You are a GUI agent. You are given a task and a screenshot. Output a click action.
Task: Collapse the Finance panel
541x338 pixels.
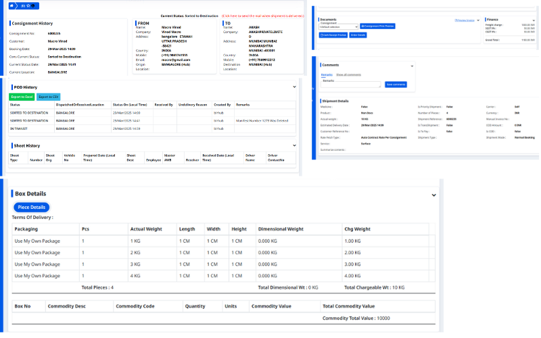click(x=536, y=20)
